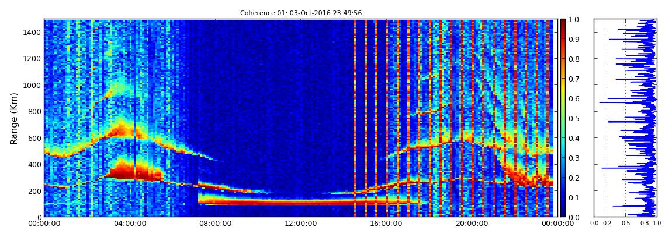
Task: Select the 400 tick on the Range axis
Action: coord(33,164)
